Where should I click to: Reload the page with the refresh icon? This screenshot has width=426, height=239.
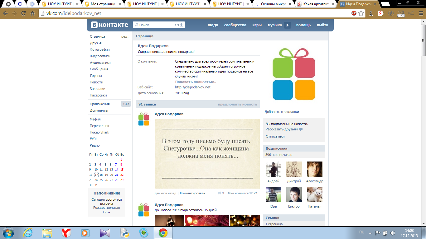point(23,13)
